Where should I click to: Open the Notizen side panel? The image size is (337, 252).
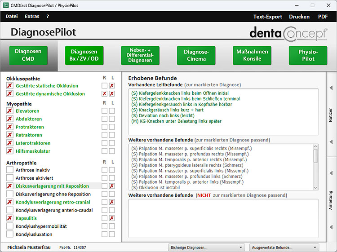tap(331, 115)
